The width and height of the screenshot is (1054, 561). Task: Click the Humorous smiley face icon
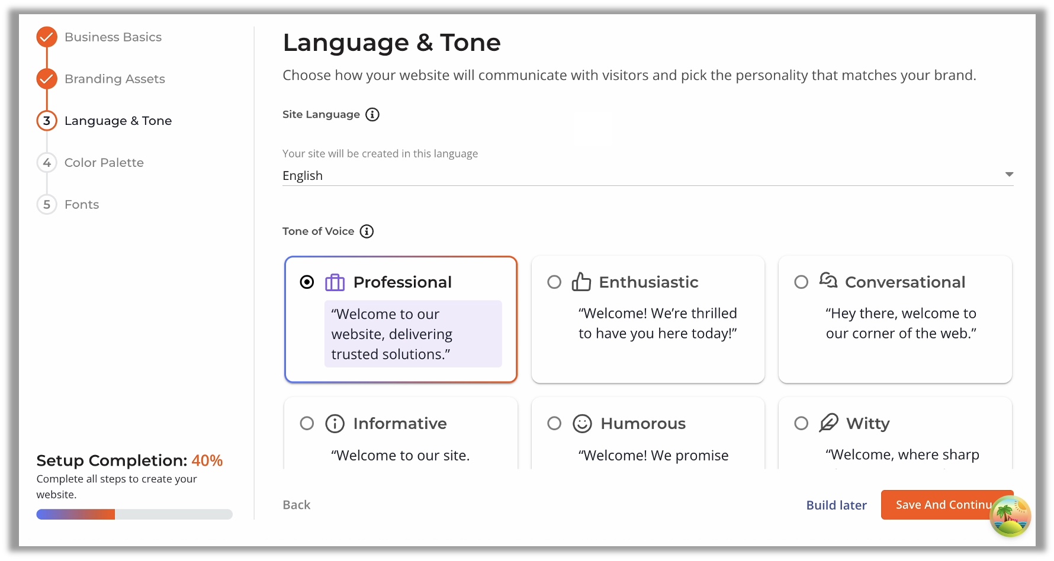[583, 424]
